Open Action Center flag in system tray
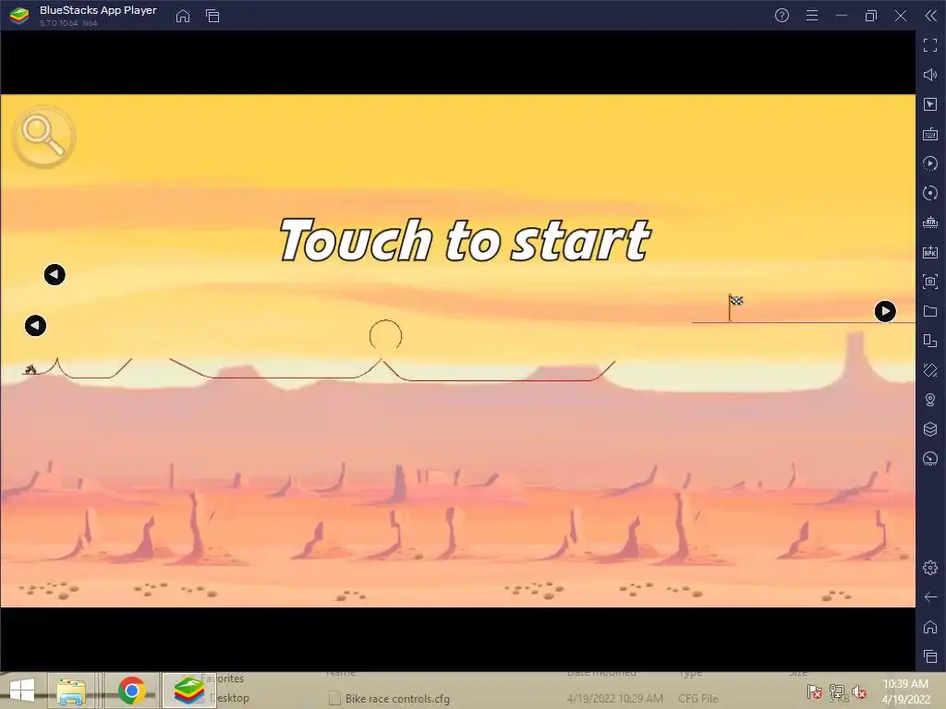The height and width of the screenshot is (709, 946). click(x=815, y=691)
